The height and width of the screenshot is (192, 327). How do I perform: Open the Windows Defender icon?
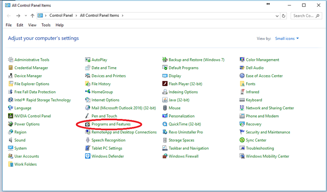point(88,156)
